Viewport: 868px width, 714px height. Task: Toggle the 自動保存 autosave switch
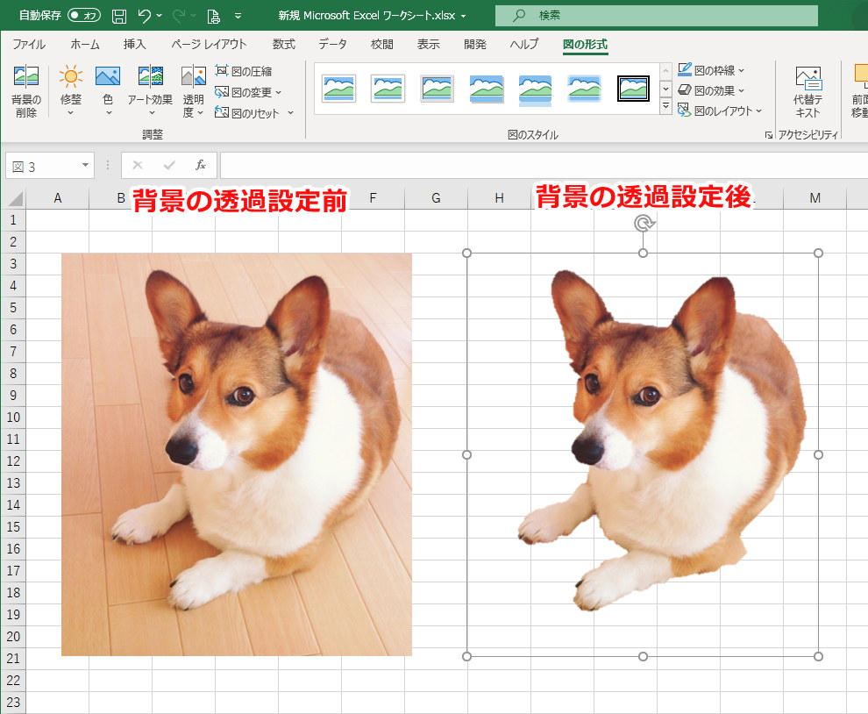[84, 16]
